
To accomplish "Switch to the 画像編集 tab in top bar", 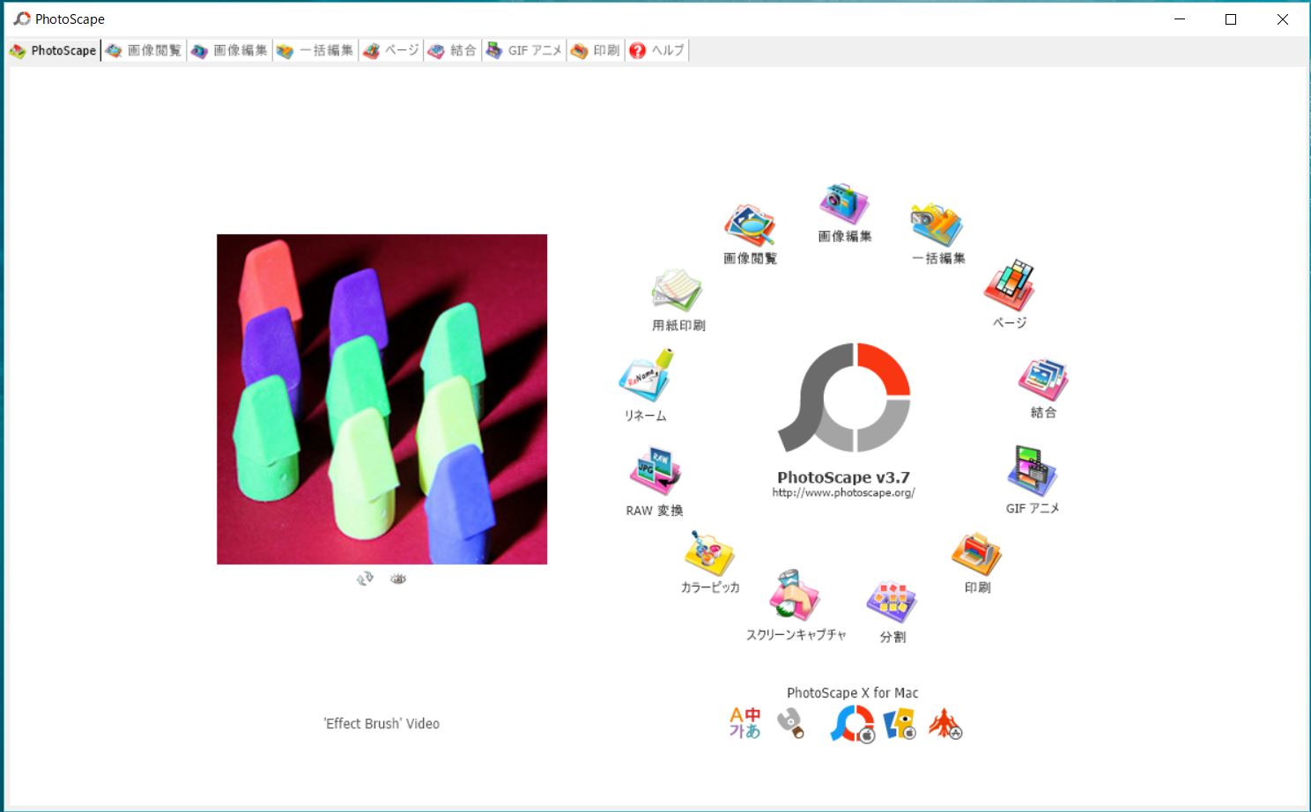I will pos(229,51).
